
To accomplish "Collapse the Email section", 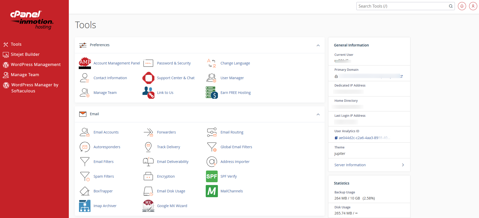I will click(318, 114).
